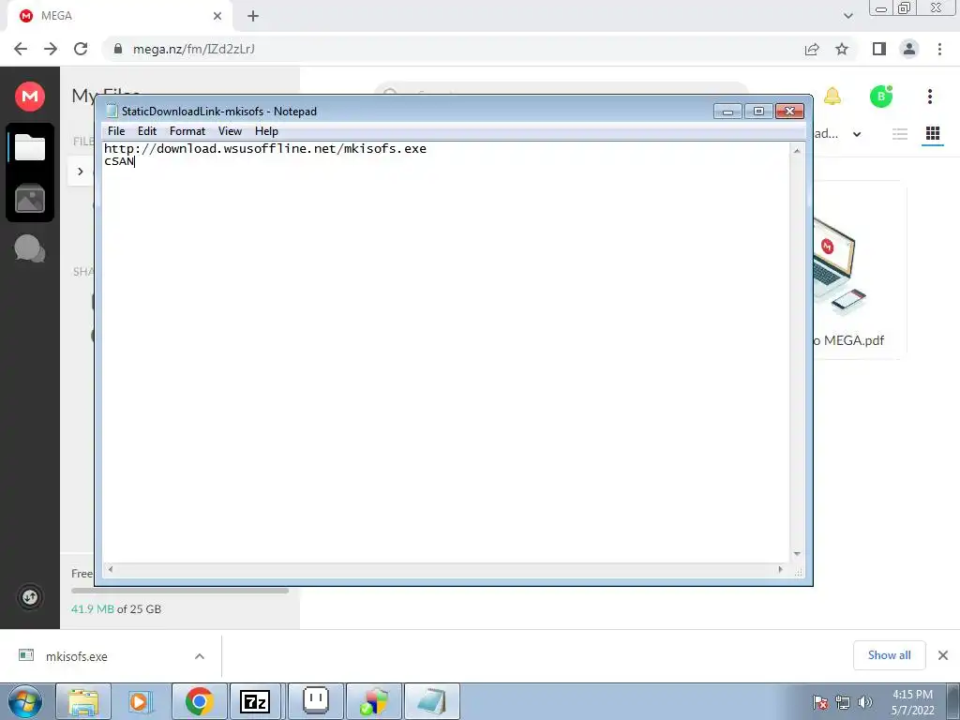Open Windows Media Player from taskbar
The image size is (960, 720).
click(x=141, y=701)
